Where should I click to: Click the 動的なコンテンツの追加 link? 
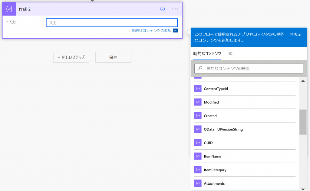(x=151, y=31)
